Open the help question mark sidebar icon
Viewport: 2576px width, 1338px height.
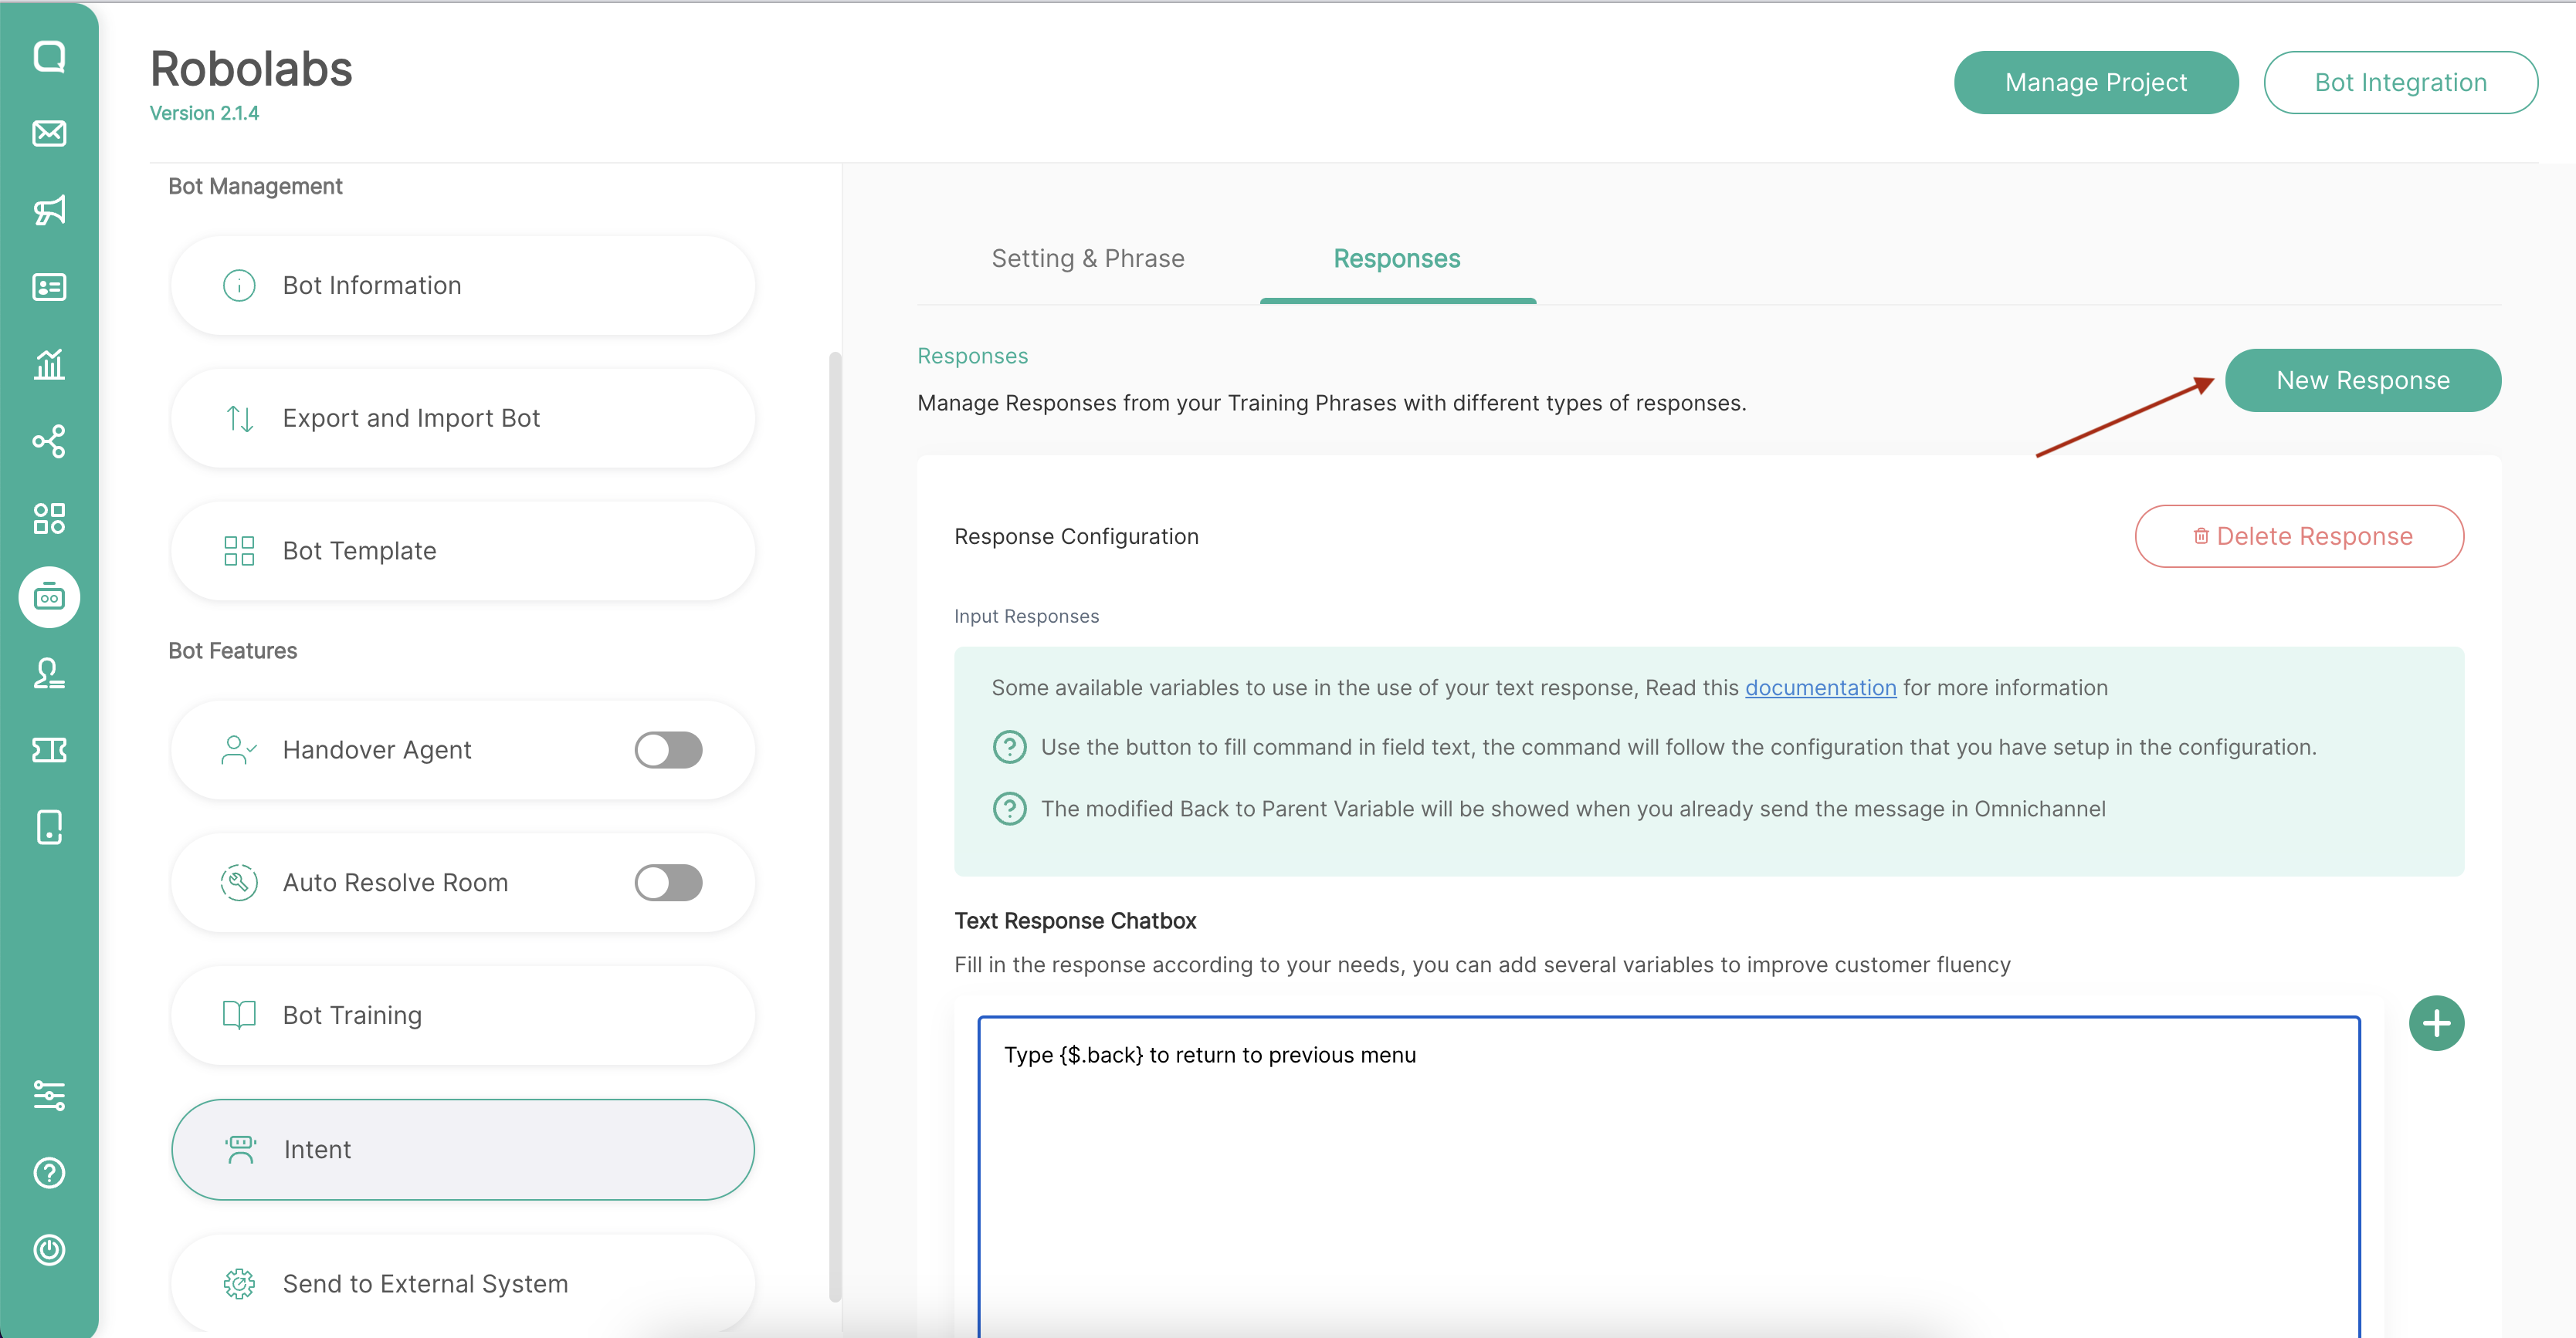click(x=49, y=1172)
